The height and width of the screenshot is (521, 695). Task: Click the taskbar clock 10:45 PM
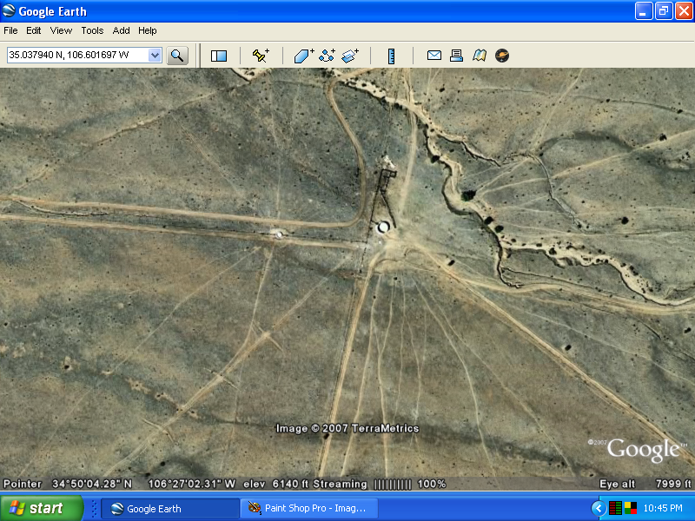[x=663, y=509]
